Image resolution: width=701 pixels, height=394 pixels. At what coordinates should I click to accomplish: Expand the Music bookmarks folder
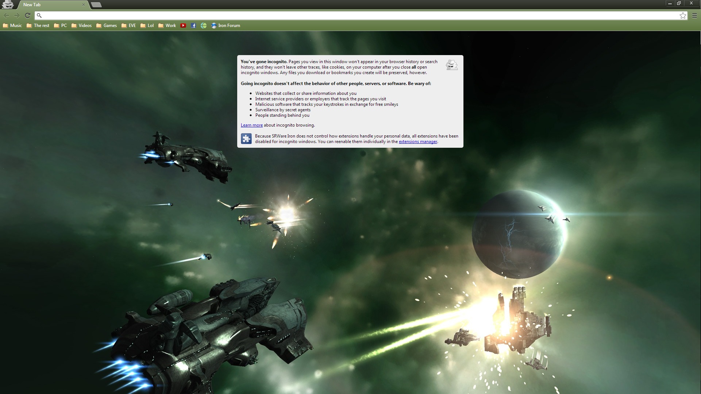tap(12, 26)
